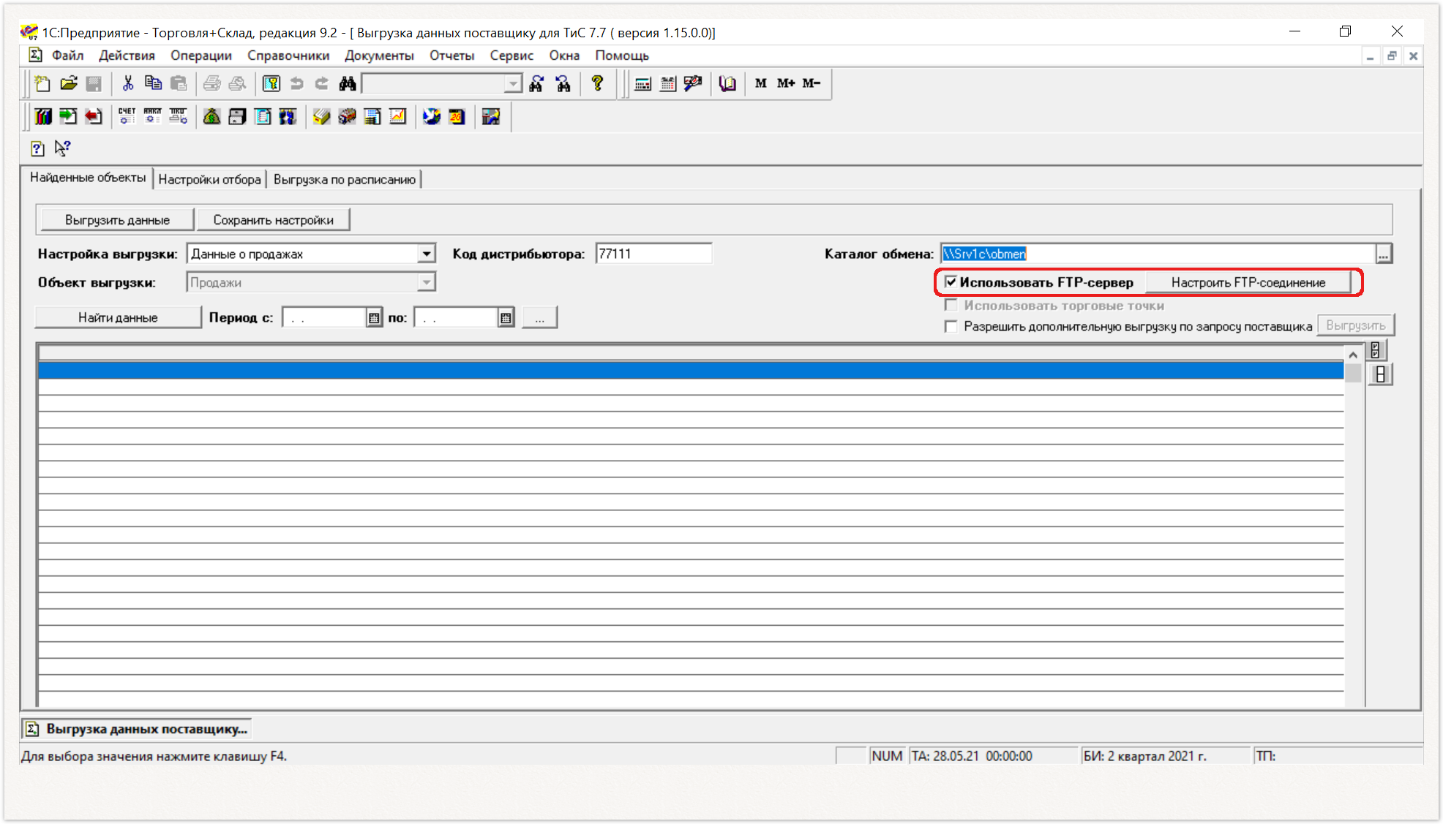Click the НАКЛ waybill icon
The height and width of the screenshot is (824, 1443).
click(x=152, y=116)
